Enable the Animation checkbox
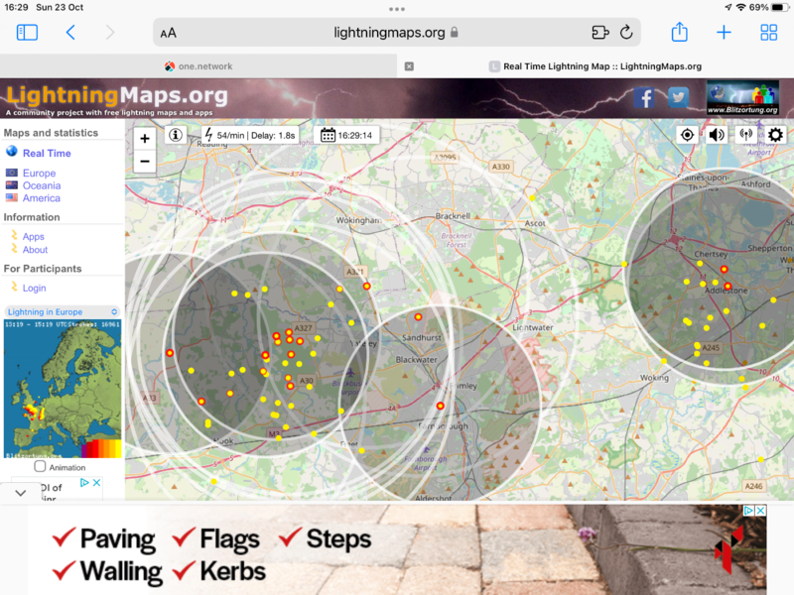 (x=40, y=467)
